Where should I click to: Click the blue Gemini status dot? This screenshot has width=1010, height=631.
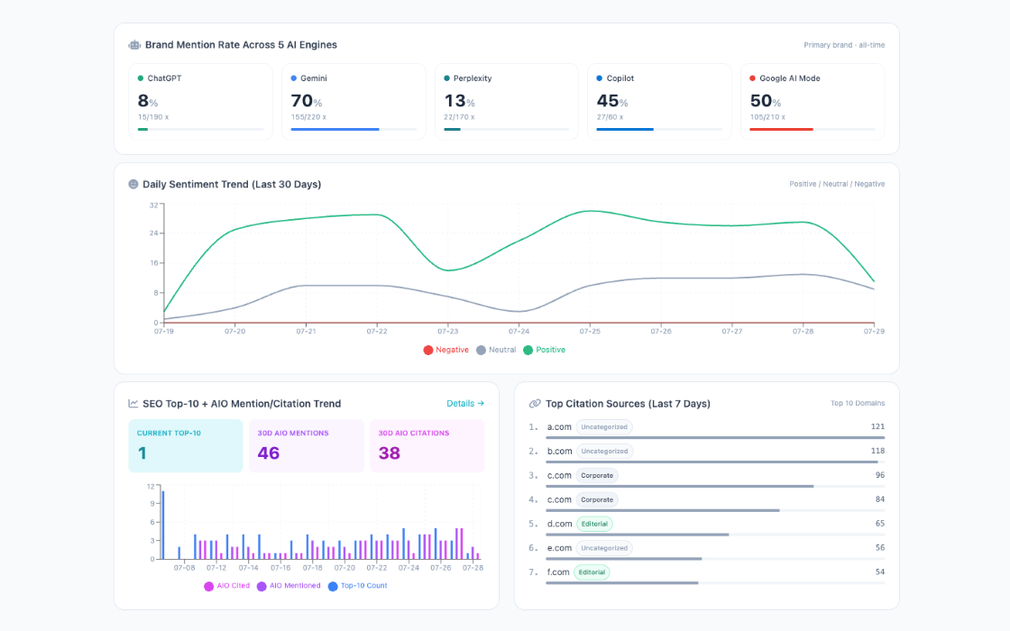click(x=294, y=78)
